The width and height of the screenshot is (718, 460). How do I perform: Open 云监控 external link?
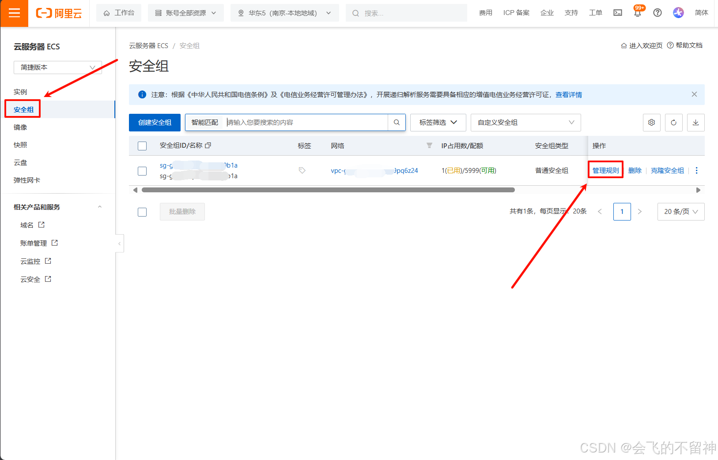click(36, 261)
